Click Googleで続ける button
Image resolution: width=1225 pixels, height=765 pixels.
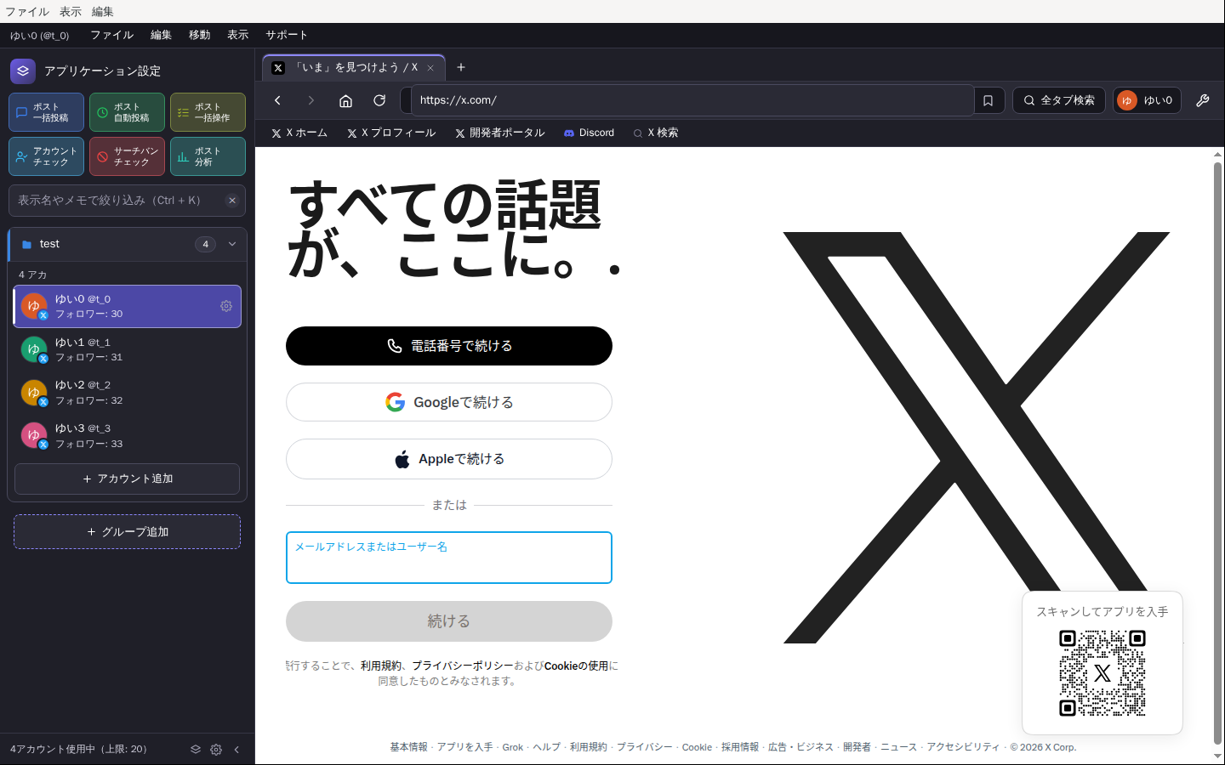(449, 402)
